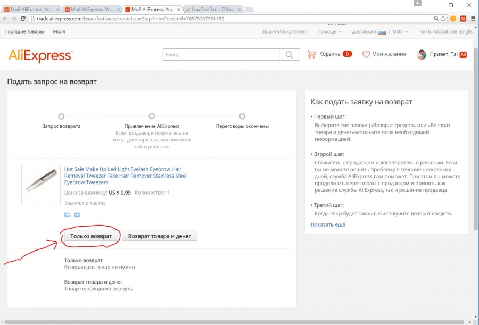Click the Первый шаг bullet text
Viewport: 479px width, 325px height.
[330, 116]
